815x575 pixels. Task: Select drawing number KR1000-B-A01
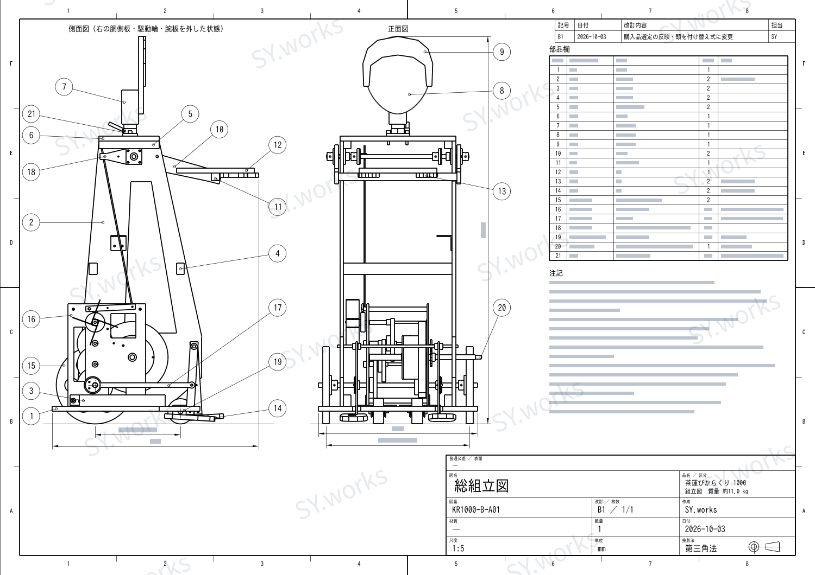pos(476,510)
